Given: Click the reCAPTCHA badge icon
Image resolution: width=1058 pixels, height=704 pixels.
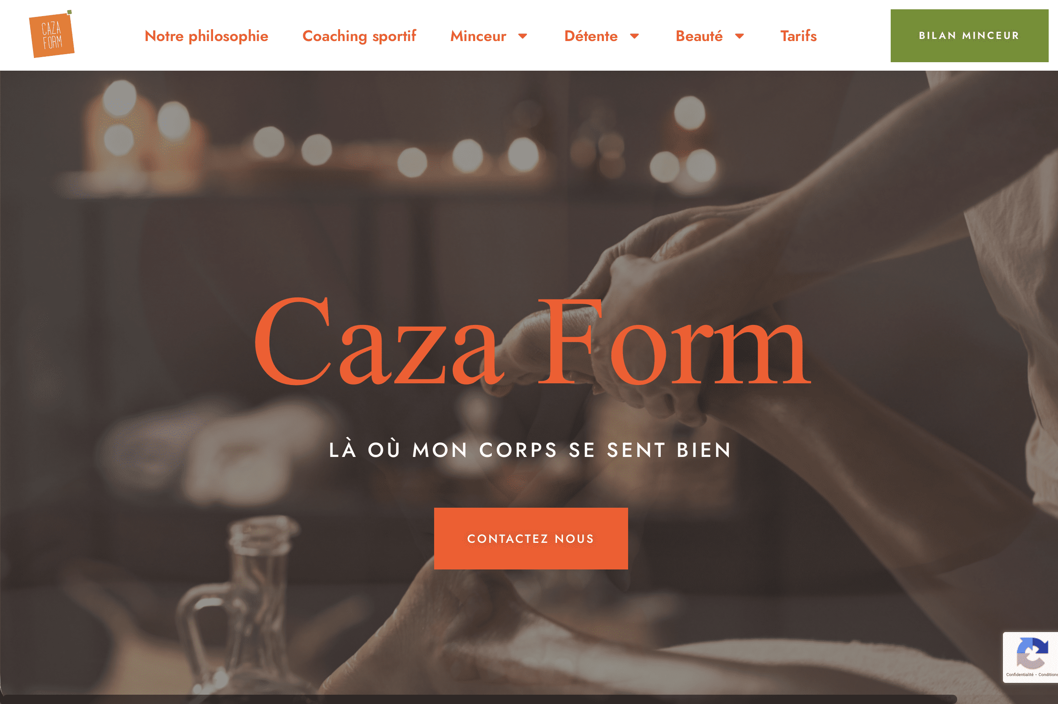Looking at the screenshot, I should click(x=1033, y=653).
